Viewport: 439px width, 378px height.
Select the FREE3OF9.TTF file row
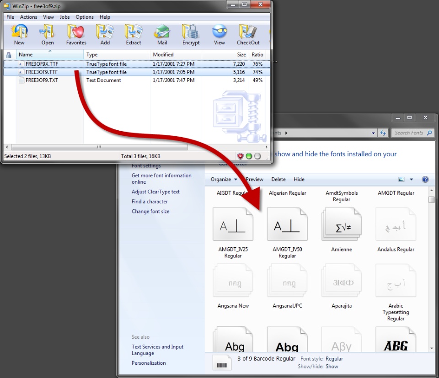point(137,72)
